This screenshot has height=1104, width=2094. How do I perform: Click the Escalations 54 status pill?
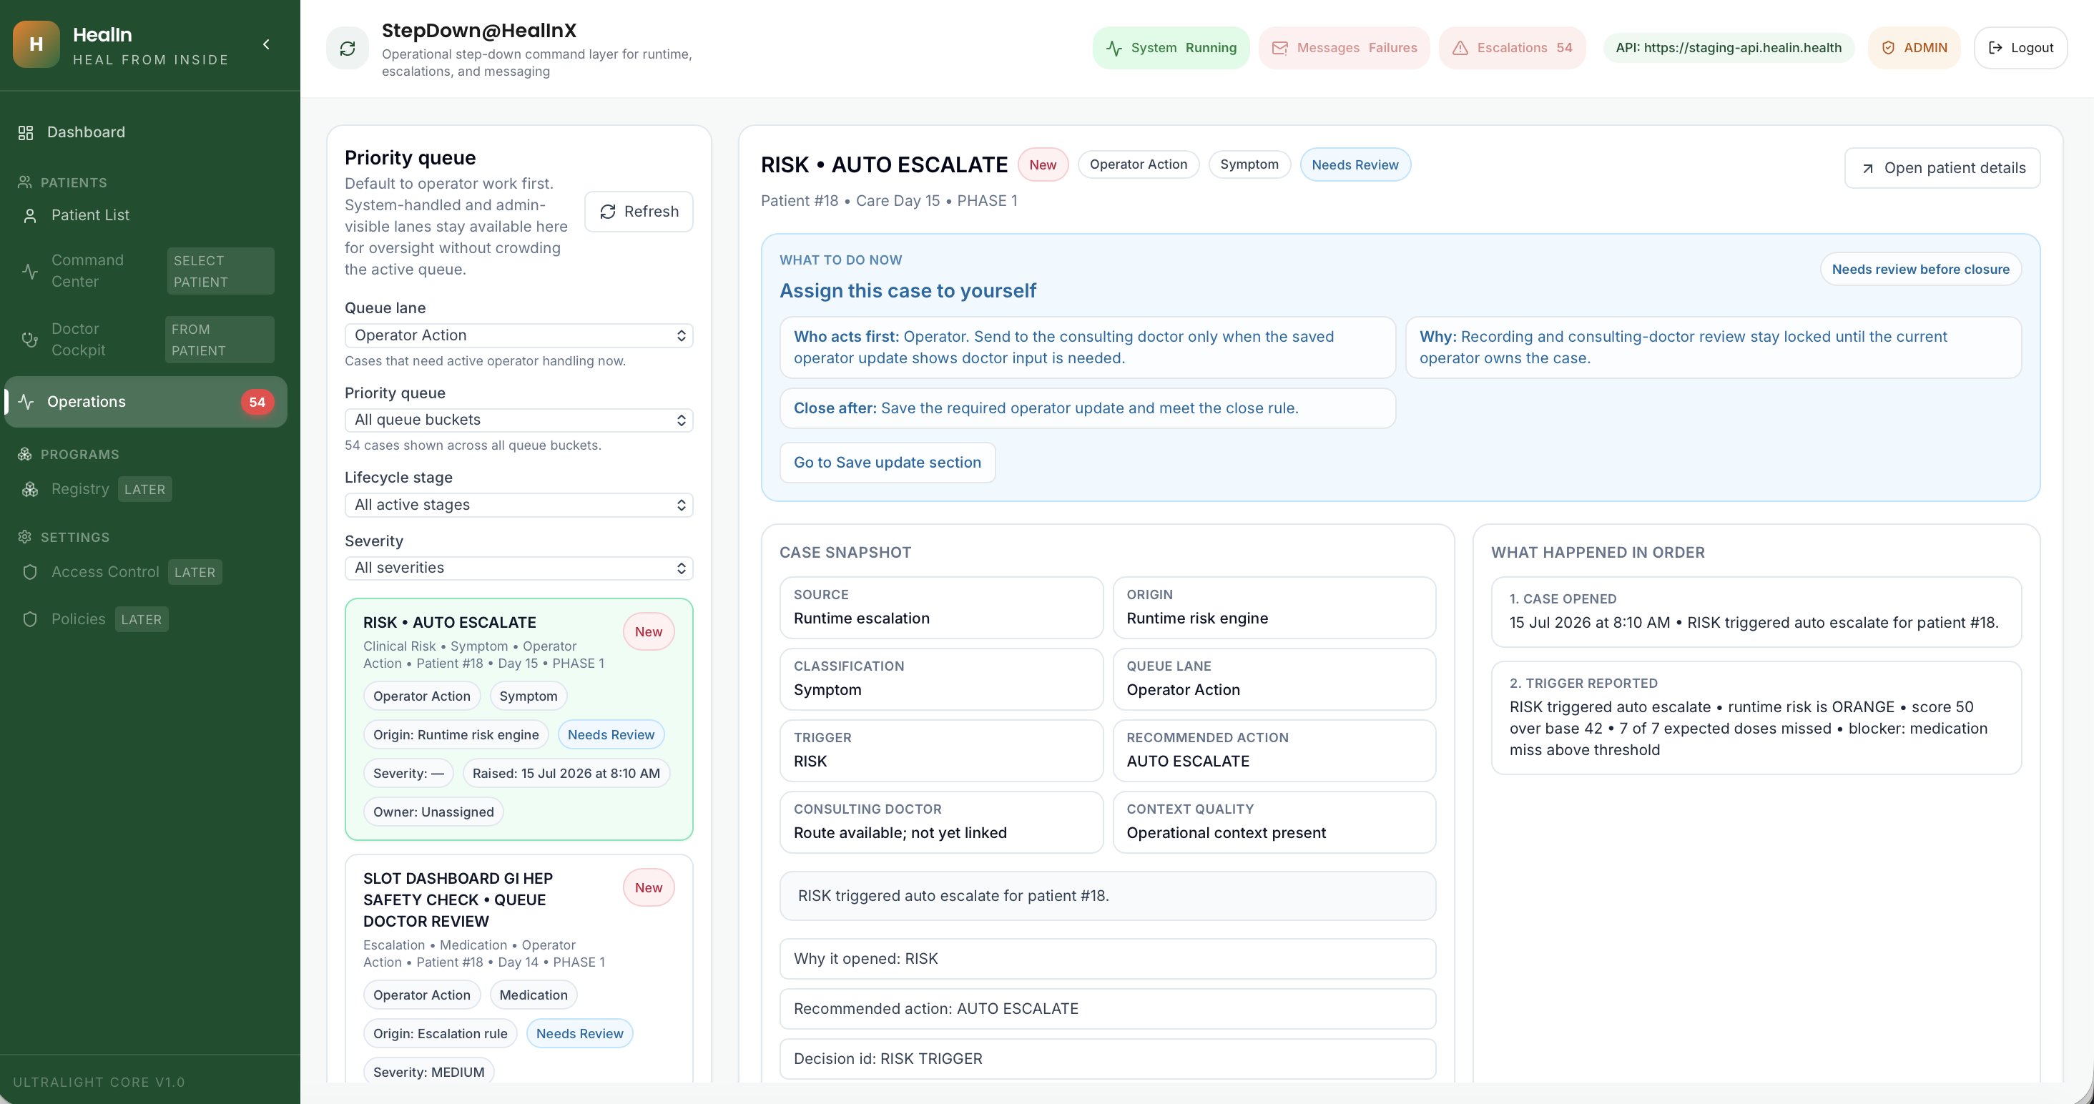coord(1512,48)
